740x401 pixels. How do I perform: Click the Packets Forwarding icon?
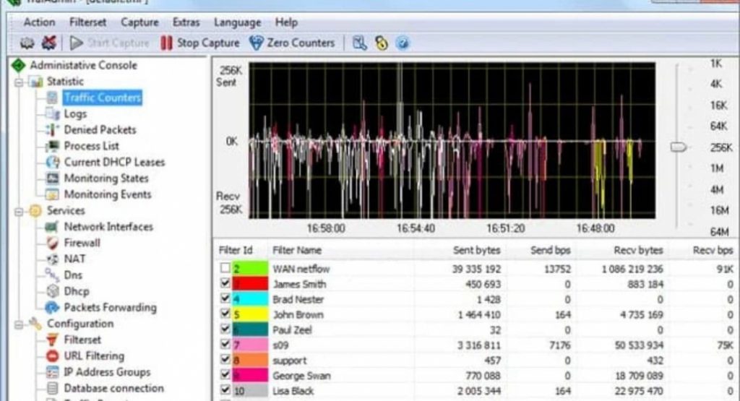pos(52,308)
